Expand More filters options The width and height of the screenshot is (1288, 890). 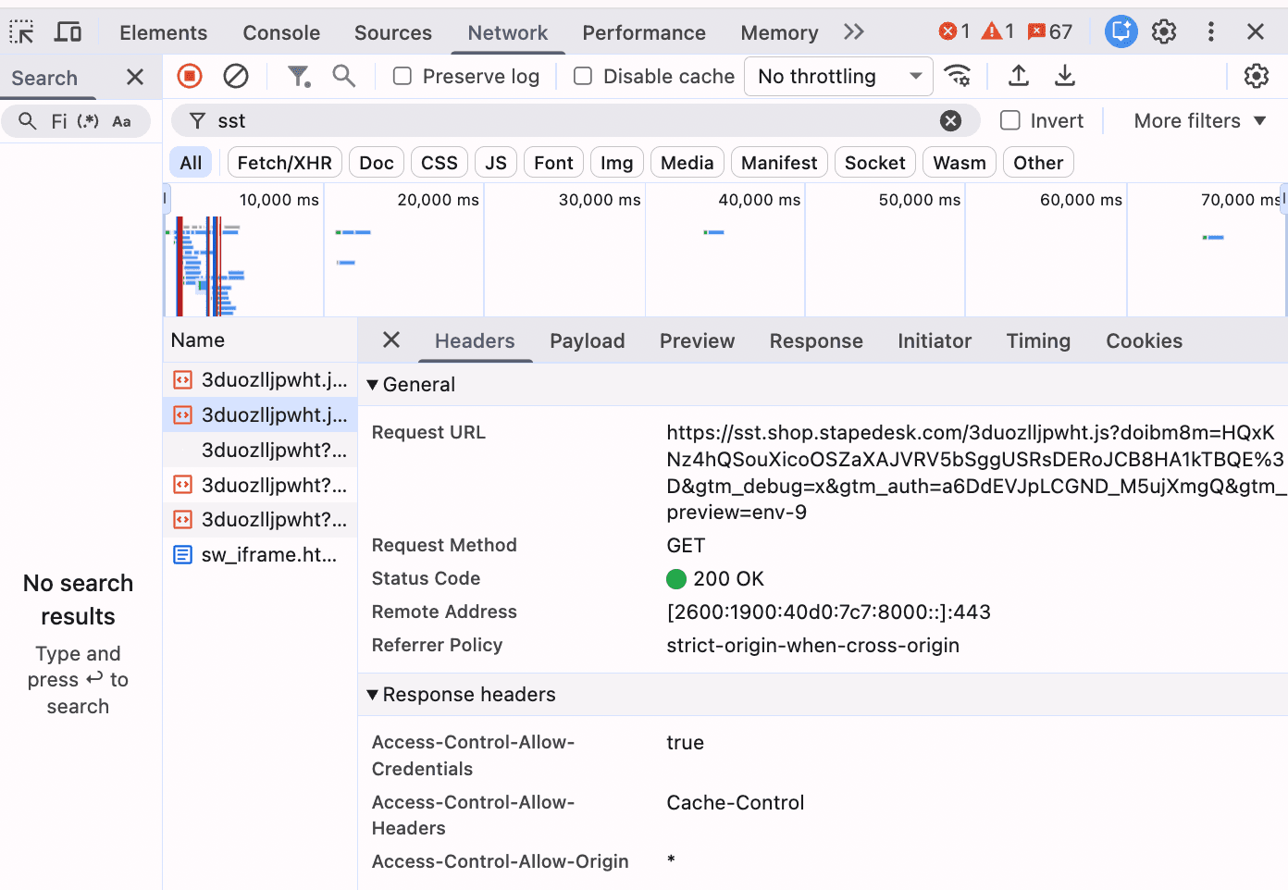[1197, 120]
